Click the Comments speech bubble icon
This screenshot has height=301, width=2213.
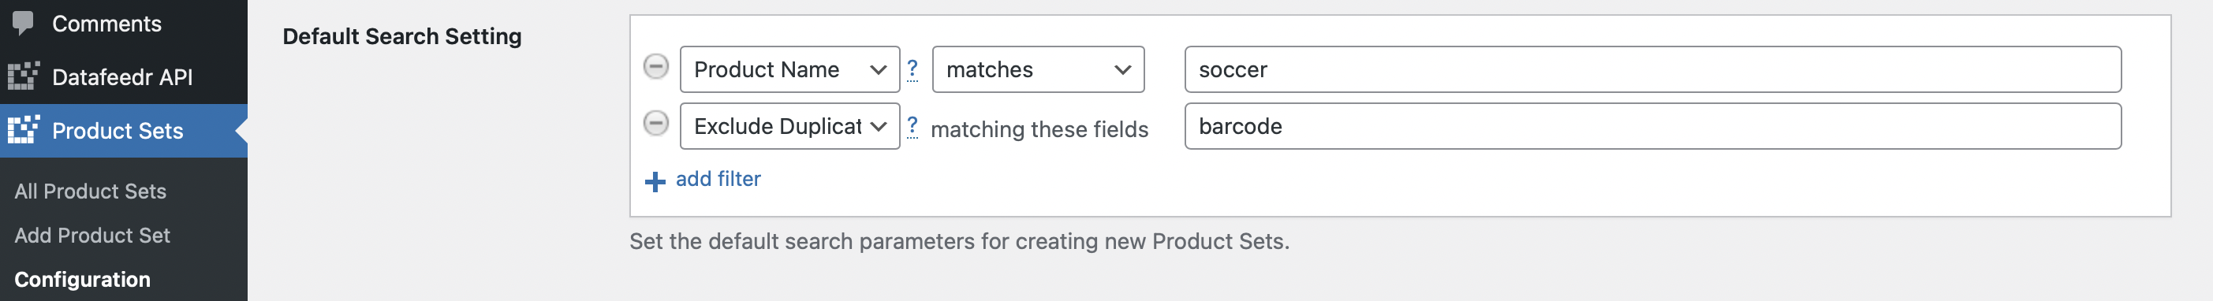22,22
